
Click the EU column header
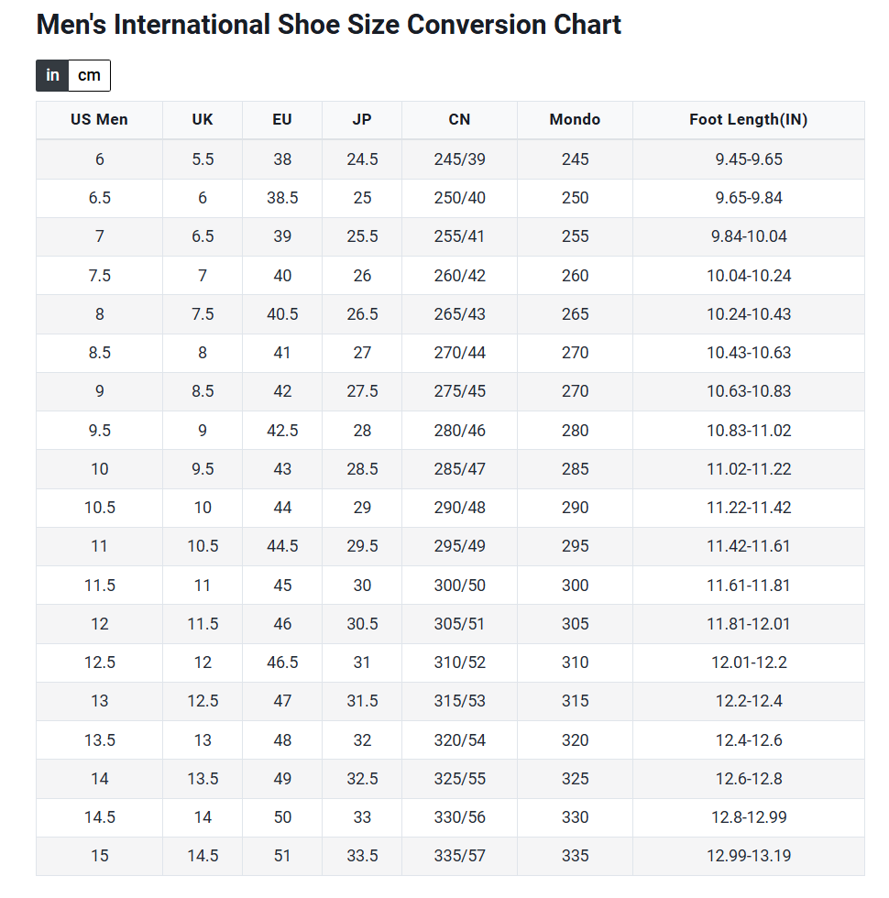(282, 119)
